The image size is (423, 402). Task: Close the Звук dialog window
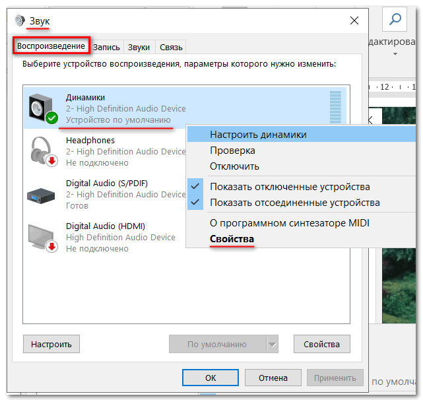[354, 20]
